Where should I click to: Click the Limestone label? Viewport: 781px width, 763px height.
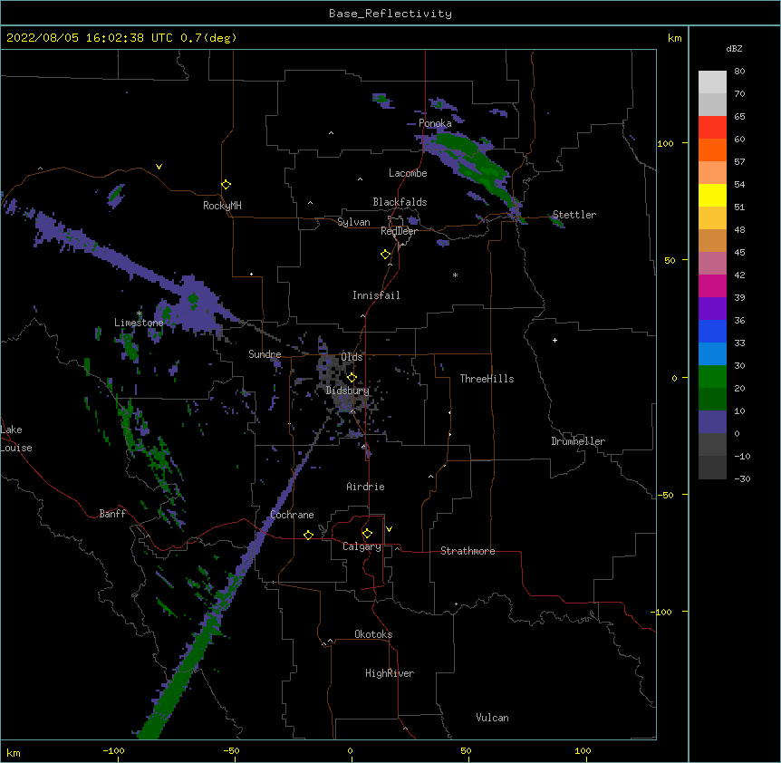pos(139,323)
